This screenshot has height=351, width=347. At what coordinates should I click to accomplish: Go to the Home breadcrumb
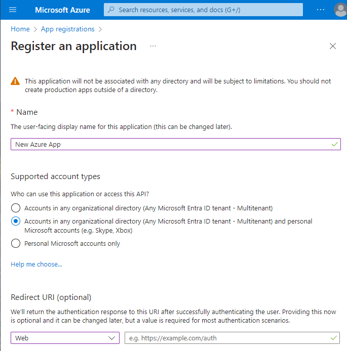click(x=20, y=29)
